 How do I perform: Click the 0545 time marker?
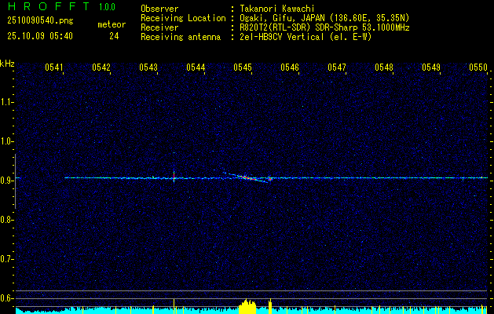point(243,68)
